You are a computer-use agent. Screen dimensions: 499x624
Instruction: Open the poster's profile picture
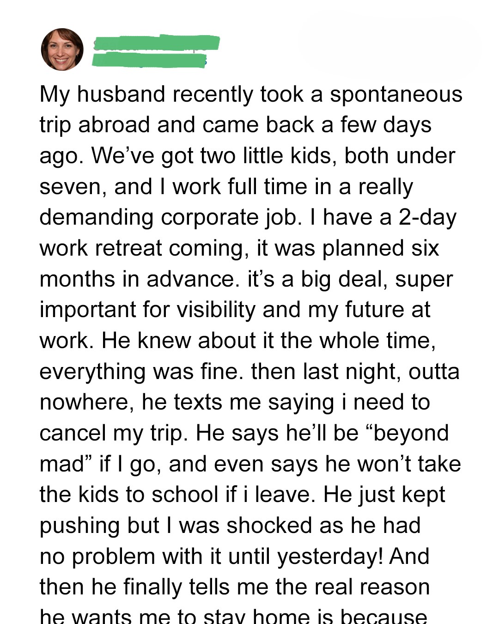coord(62,49)
